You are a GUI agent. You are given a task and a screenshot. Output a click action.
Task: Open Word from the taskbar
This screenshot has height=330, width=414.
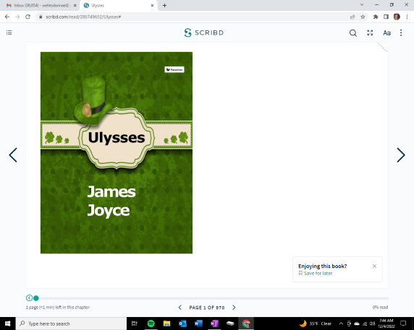[198, 324]
